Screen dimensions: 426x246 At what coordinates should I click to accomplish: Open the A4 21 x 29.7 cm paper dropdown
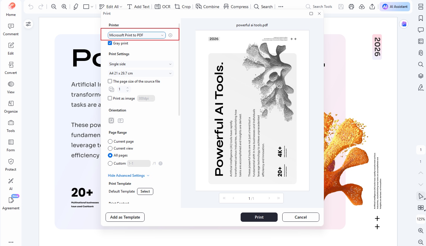click(x=141, y=73)
